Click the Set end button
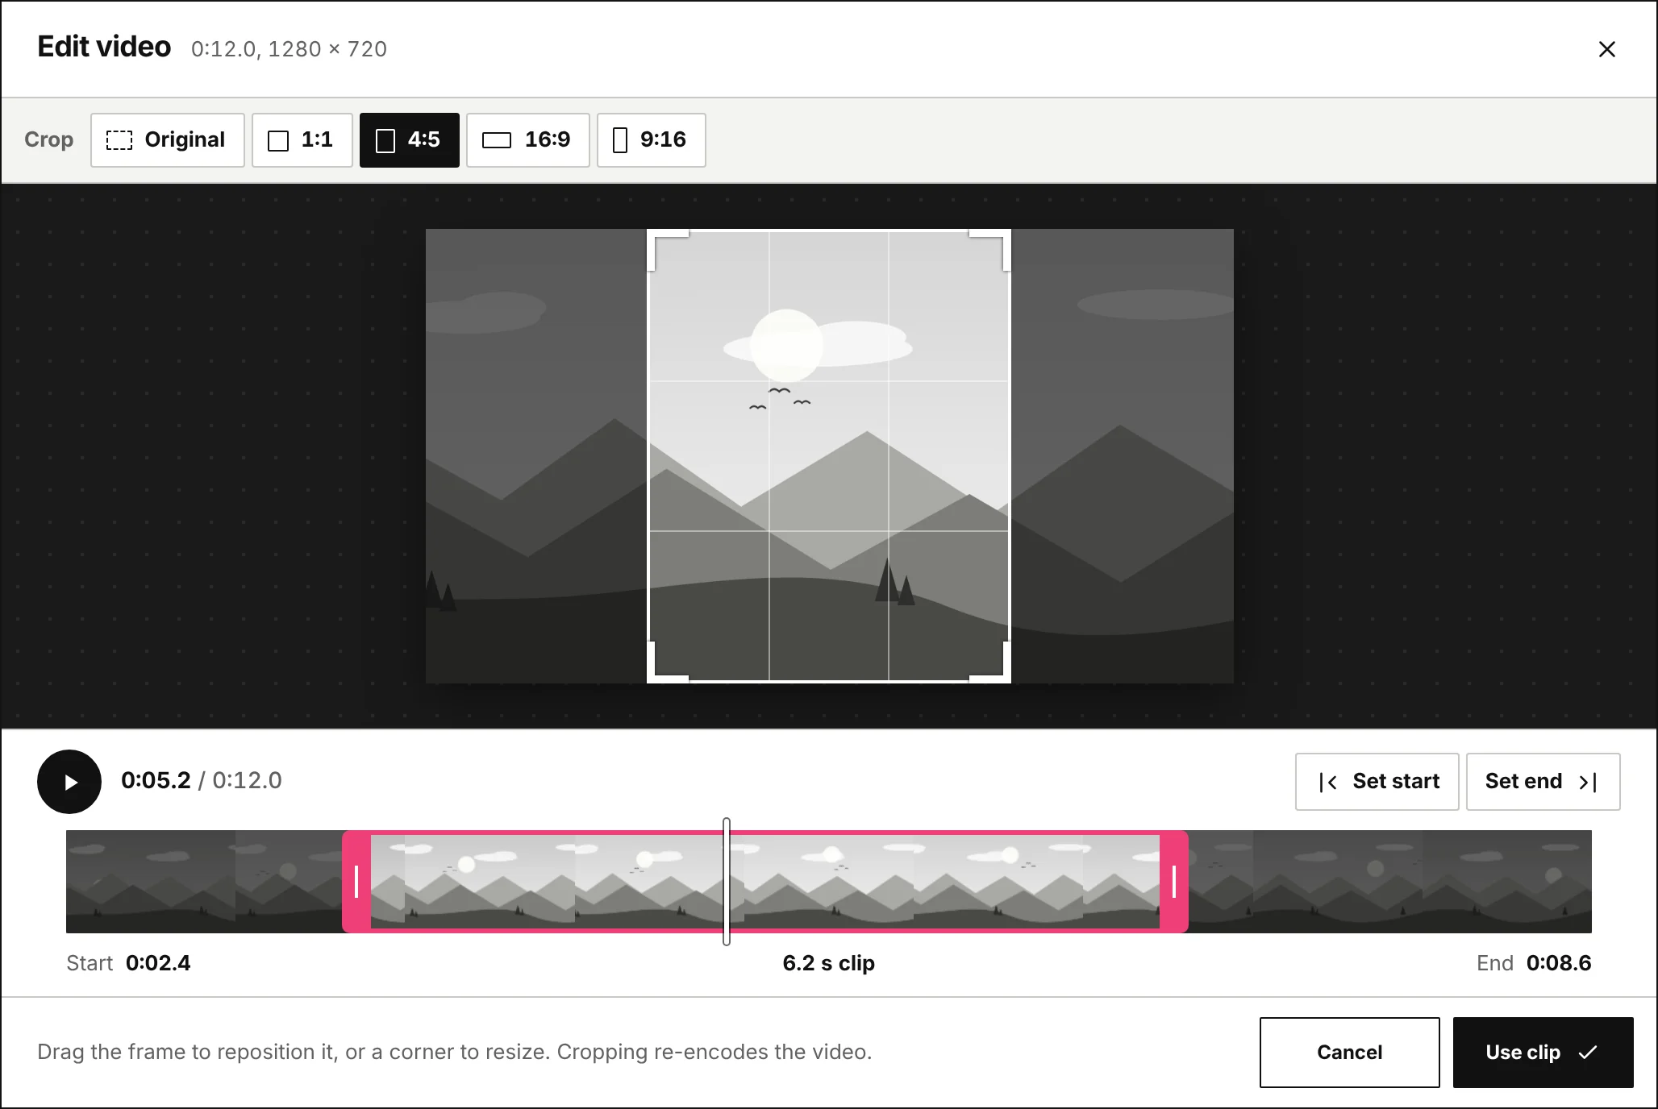This screenshot has width=1658, height=1109. coord(1543,782)
